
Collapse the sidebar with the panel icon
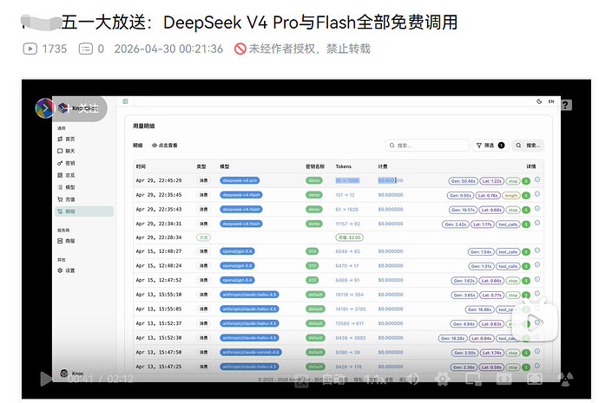tap(125, 101)
